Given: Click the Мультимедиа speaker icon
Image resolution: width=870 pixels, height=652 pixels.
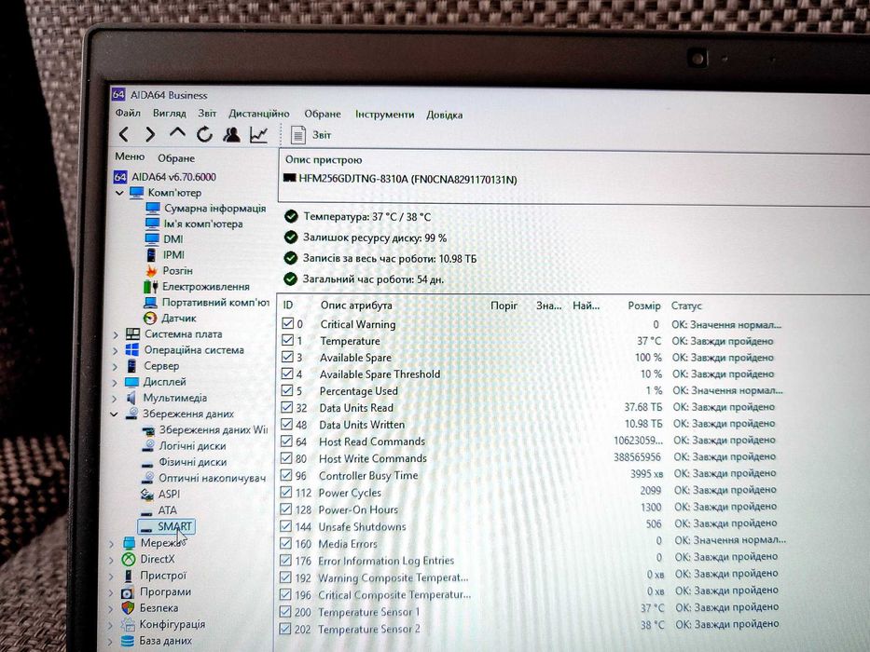Looking at the screenshot, I should pos(131,398).
